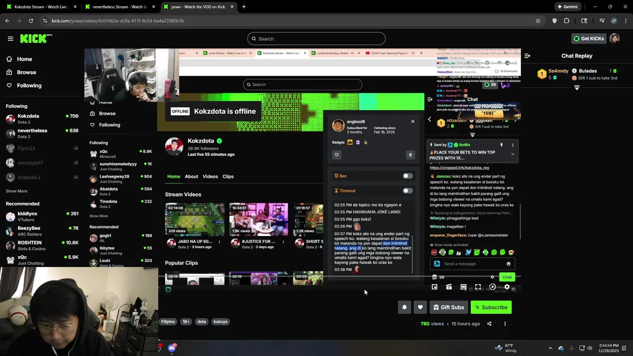Focus the Kick search field
Viewport: 633px width, 356px height.
(x=316, y=39)
